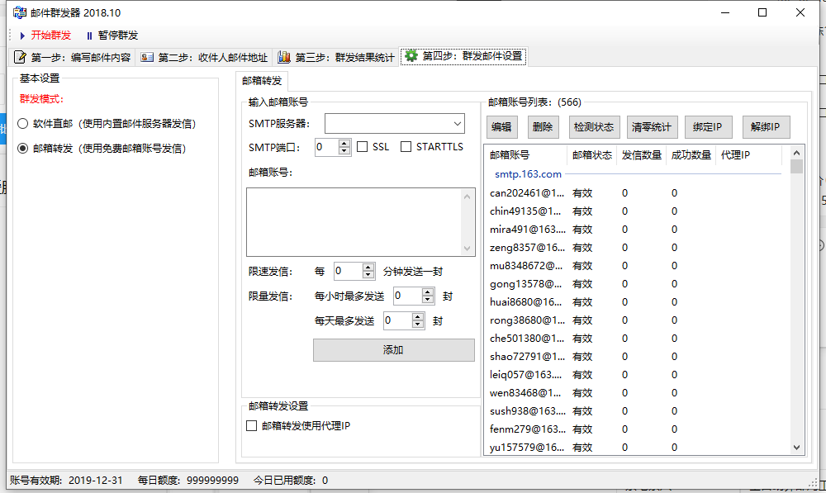
Task: Select the 第四步：群发邮件设置 tab
Action: point(463,56)
